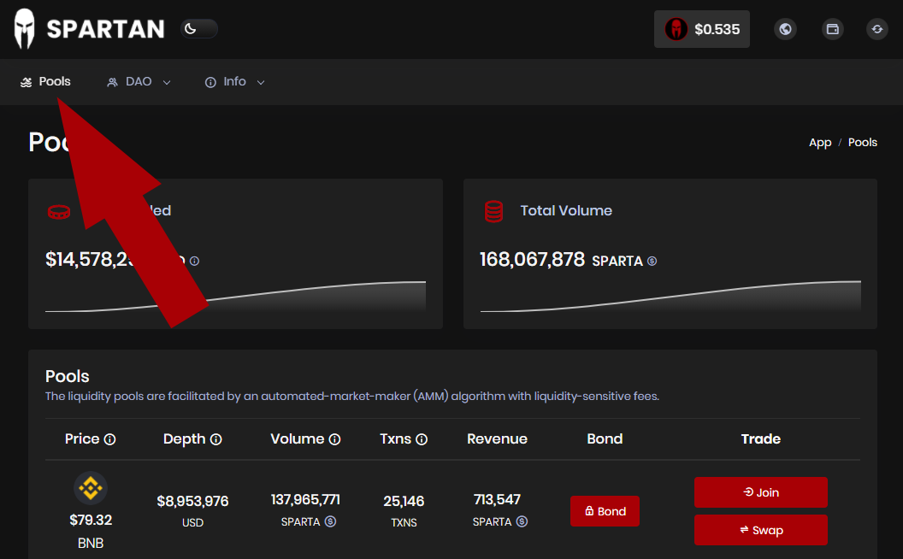Click the Pools breadcrumb link

pos(862,142)
